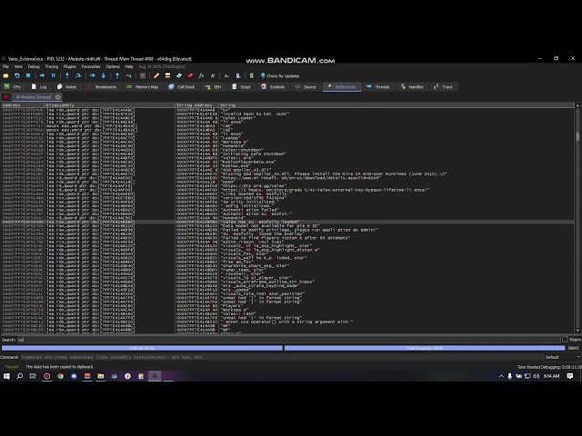Open the Favourites menu
582x436 pixels.
coord(91,66)
